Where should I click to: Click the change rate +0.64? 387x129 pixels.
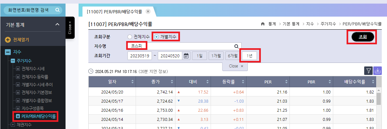point(238,92)
